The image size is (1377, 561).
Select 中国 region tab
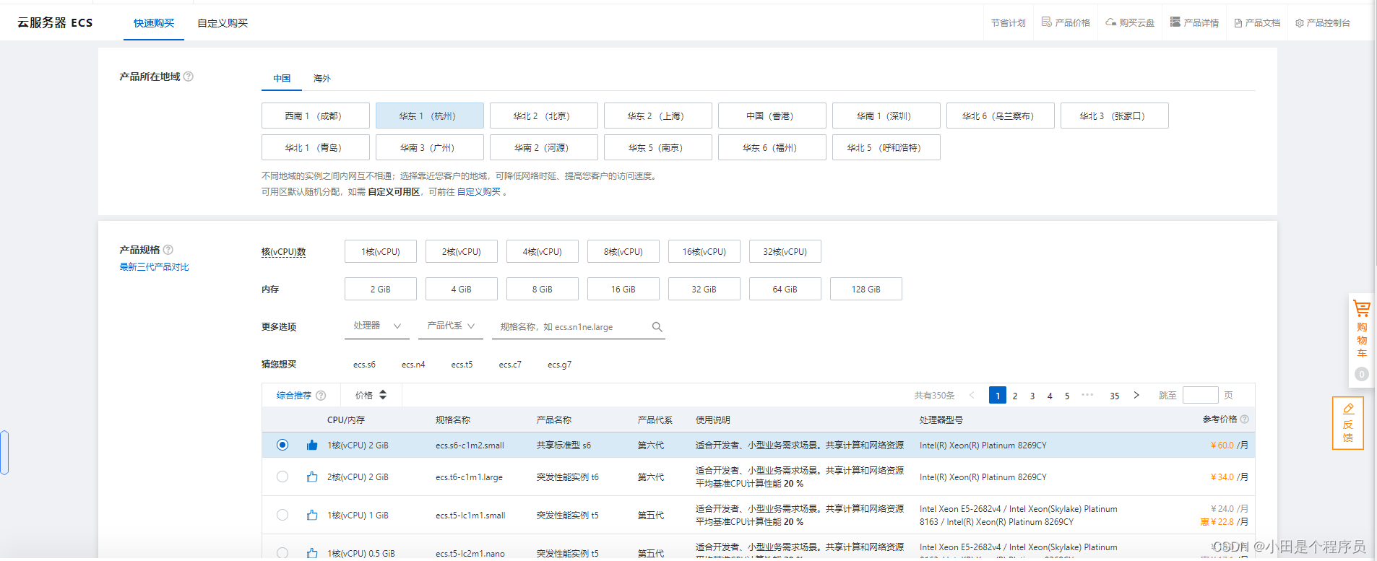click(x=282, y=78)
